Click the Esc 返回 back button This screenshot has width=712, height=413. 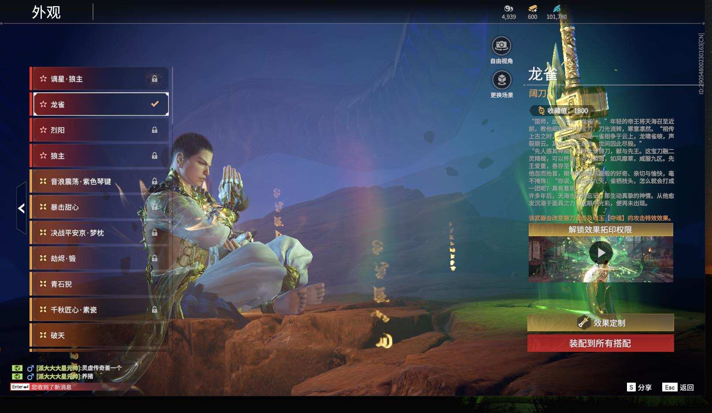pyautogui.click(x=678, y=387)
